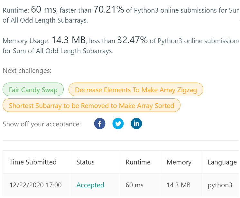Click the Next challenges label
The width and height of the screenshot is (240, 198).
tap(27, 71)
